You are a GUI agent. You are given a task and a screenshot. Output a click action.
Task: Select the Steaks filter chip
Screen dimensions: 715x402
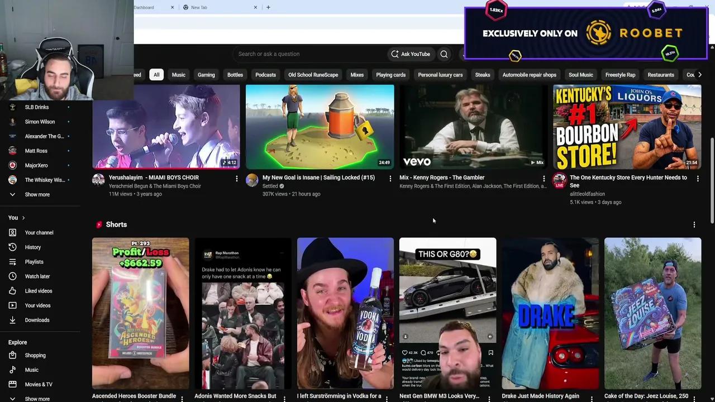pos(483,75)
